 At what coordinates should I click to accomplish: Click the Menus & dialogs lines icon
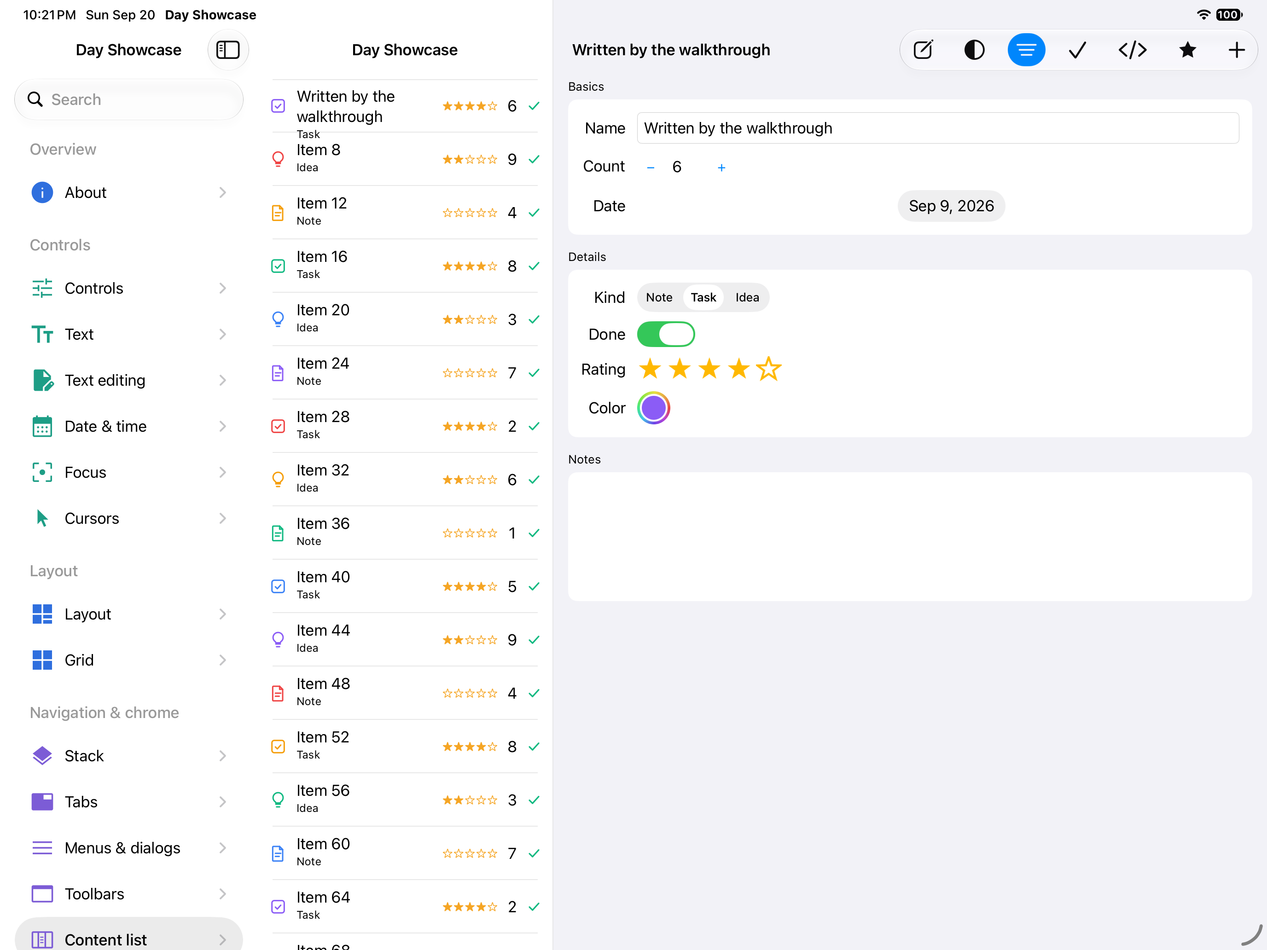(42, 847)
